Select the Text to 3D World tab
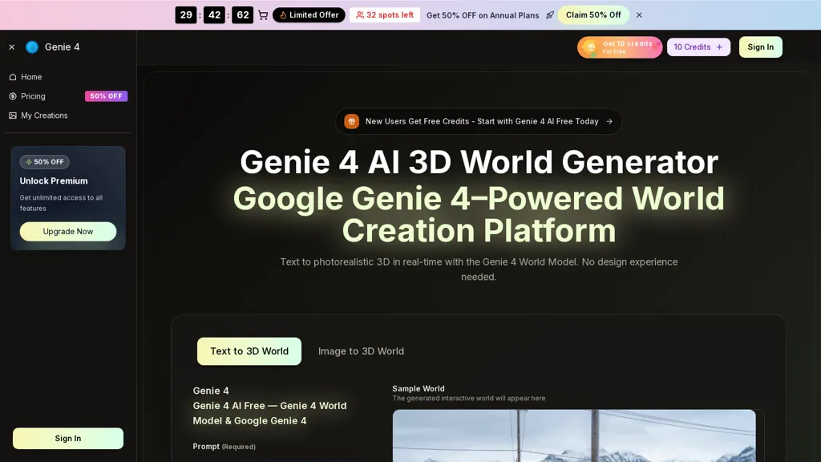This screenshot has height=462, width=821. [x=249, y=351]
